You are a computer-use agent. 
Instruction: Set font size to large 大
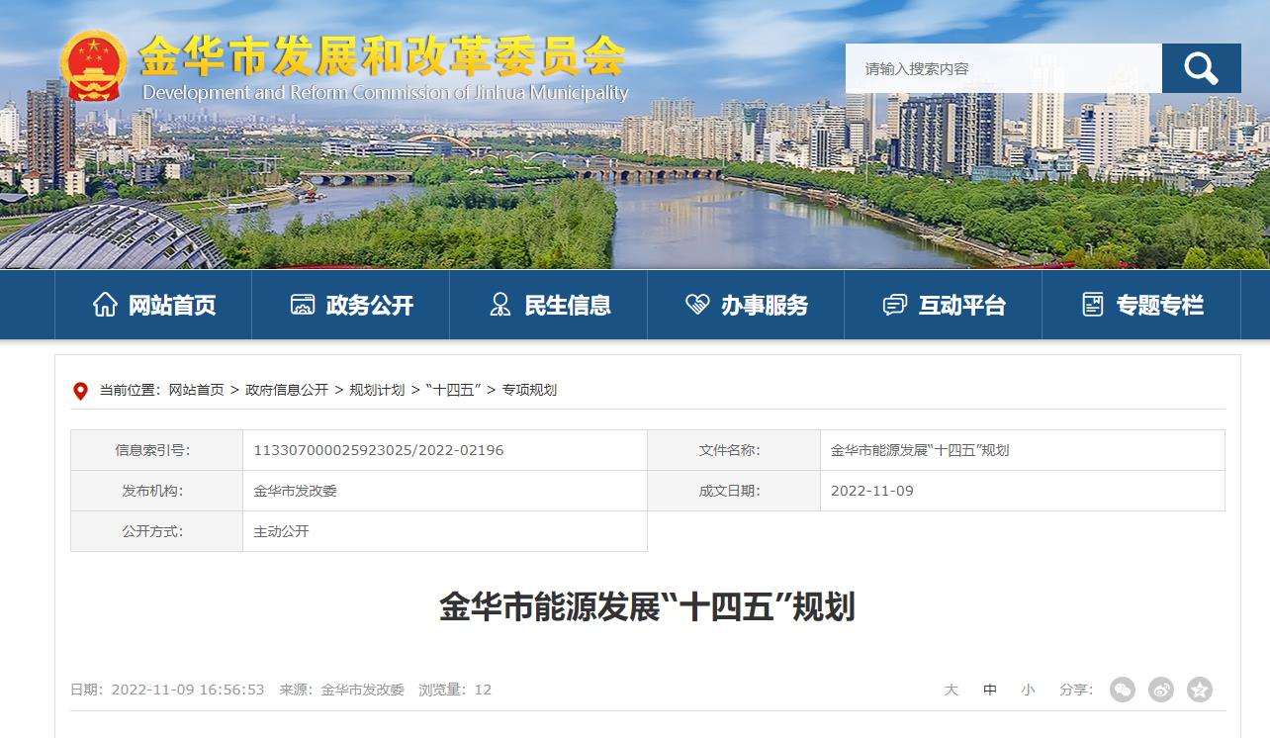[951, 690]
